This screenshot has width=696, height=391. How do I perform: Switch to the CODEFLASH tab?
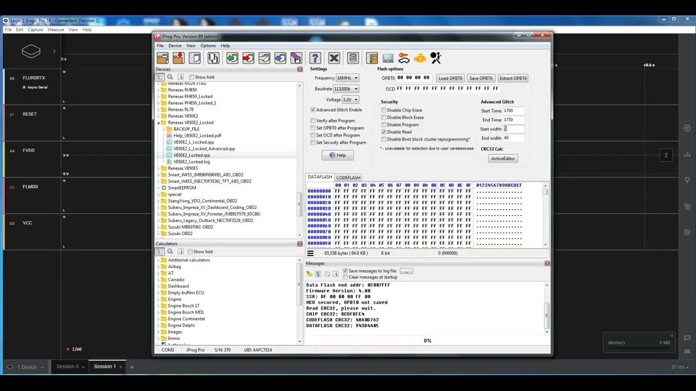(348, 178)
